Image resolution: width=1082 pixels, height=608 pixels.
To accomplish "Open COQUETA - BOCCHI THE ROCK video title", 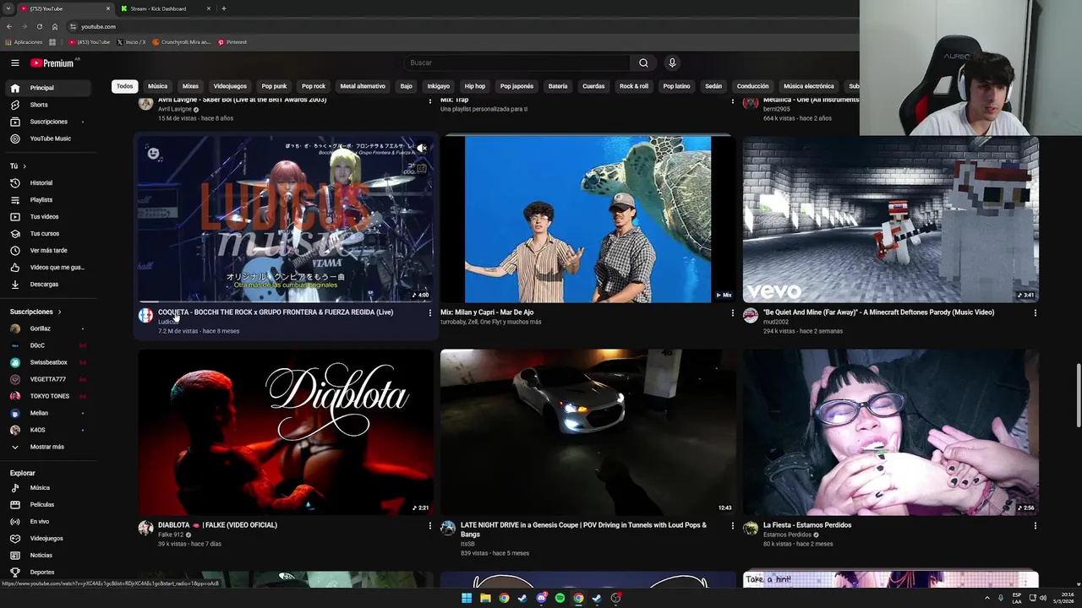I will point(276,312).
